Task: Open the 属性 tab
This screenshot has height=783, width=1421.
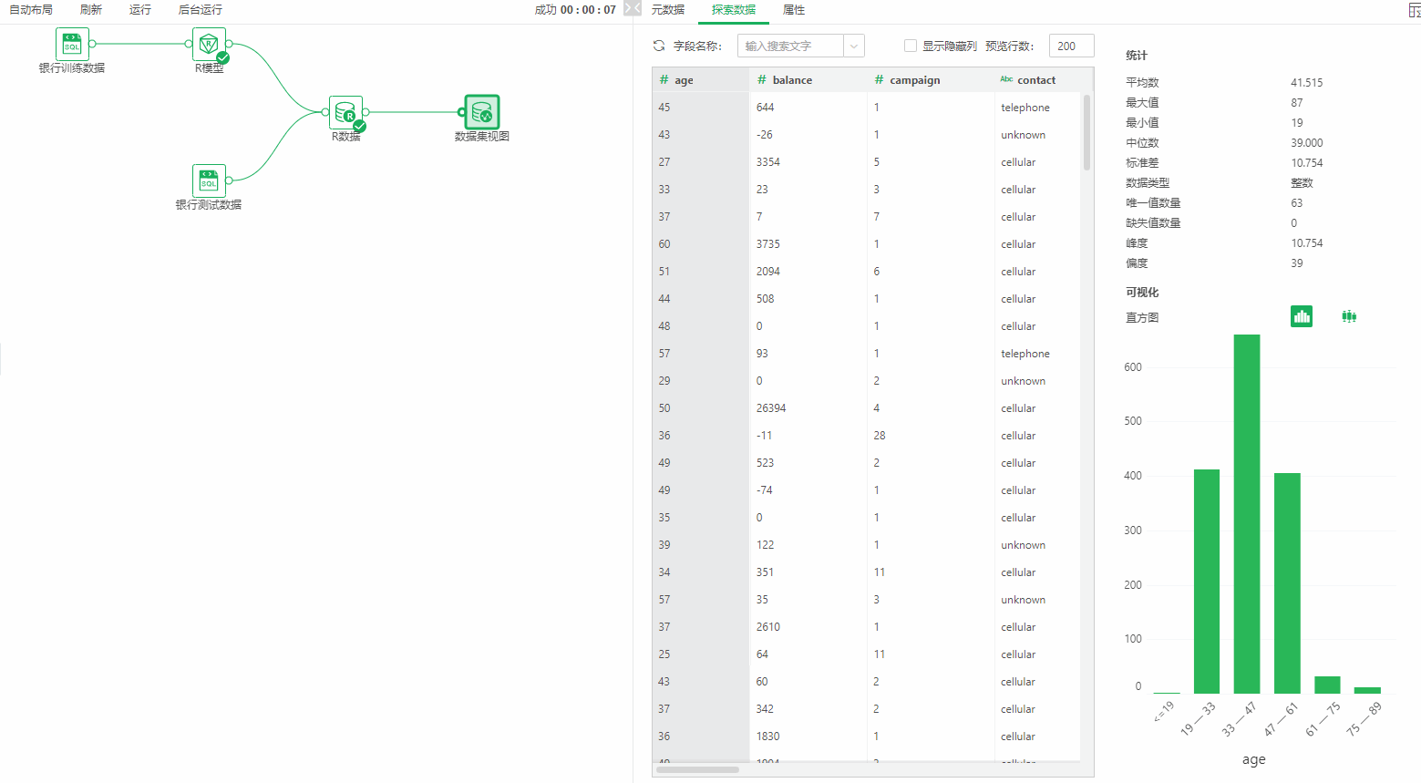Action: click(x=793, y=10)
